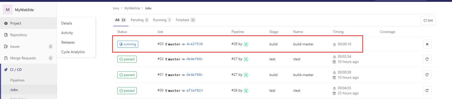The height and width of the screenshot is (99, 452).
Task: Open the Project home icon in the sidebar
Action: pos(6,23)
